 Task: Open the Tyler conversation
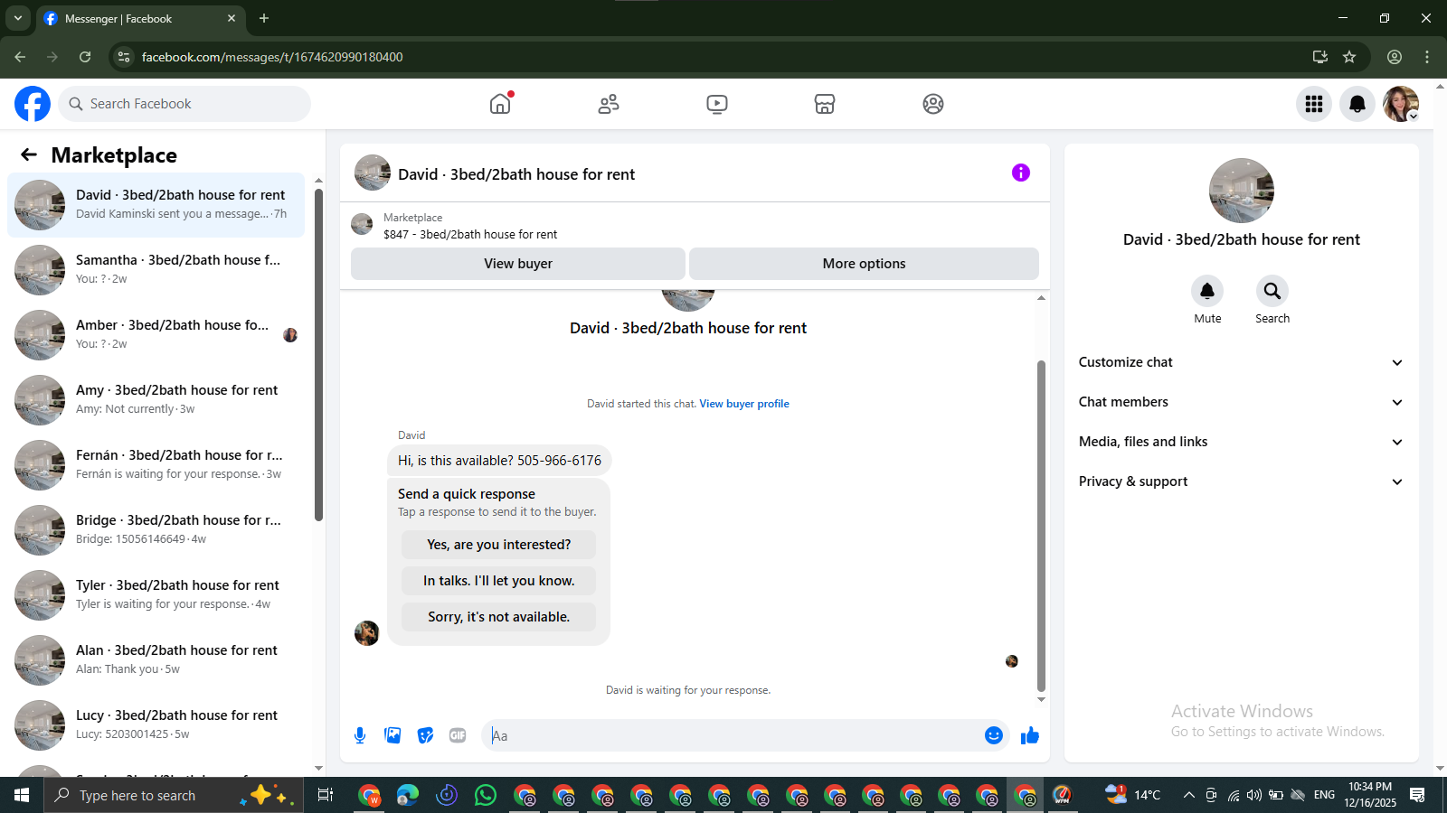[x=156, y=595]
